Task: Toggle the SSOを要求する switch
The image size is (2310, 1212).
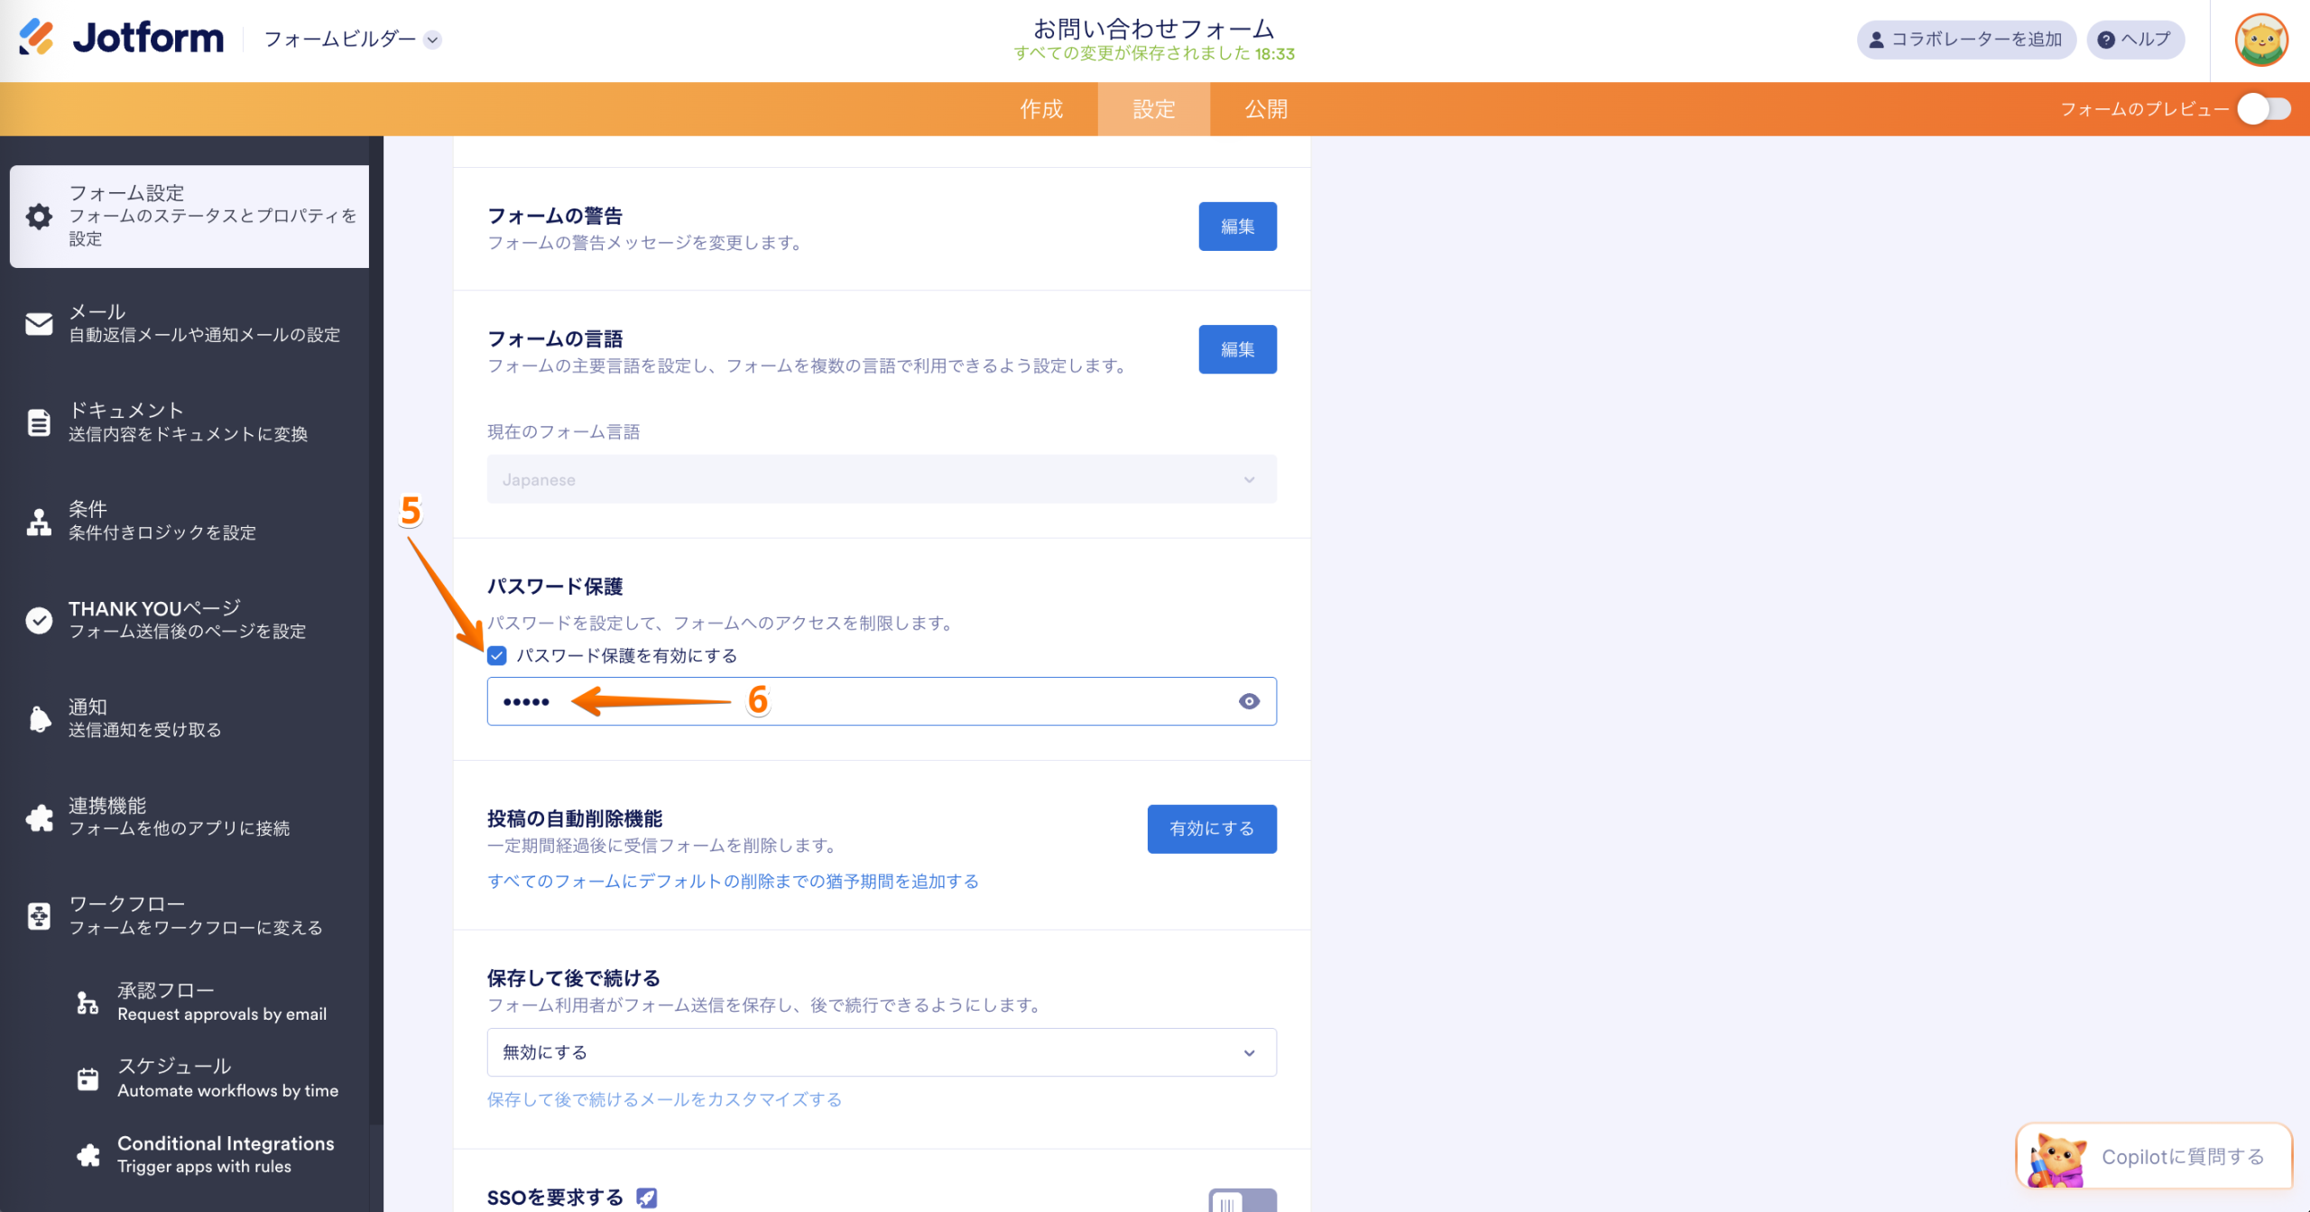Action: [1242, 1200]
